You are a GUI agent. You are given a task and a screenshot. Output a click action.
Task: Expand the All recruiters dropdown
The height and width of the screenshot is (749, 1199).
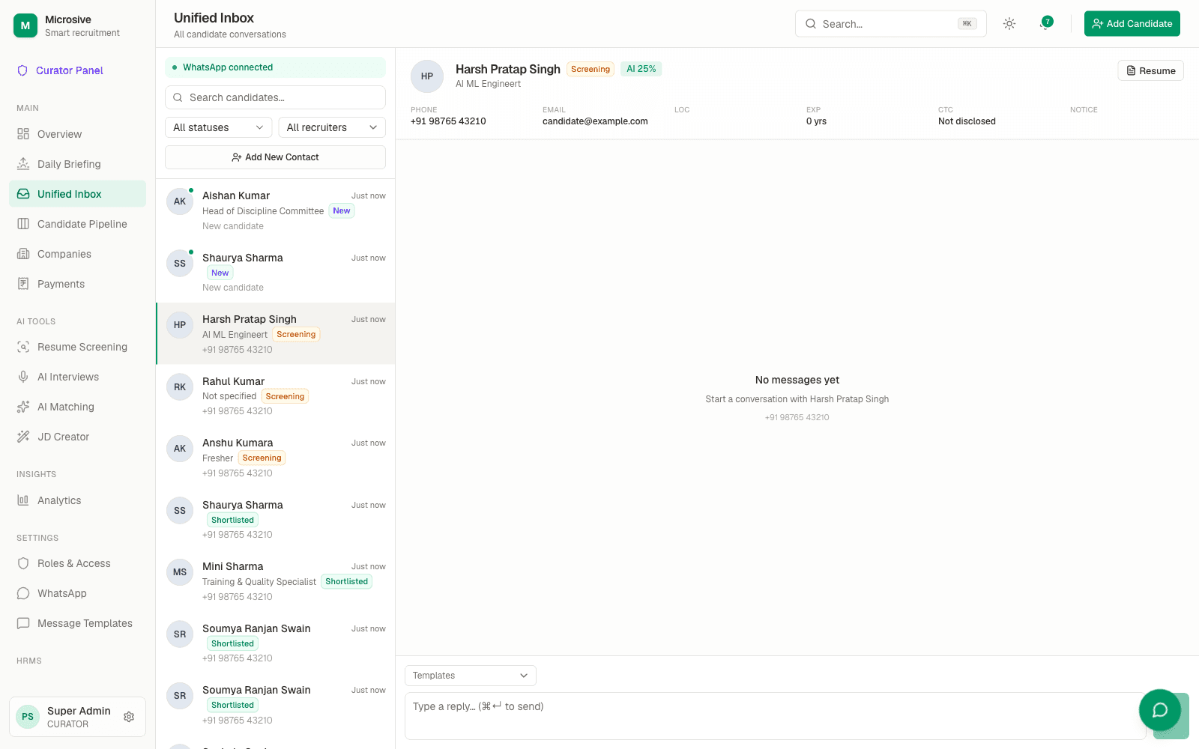332,127
